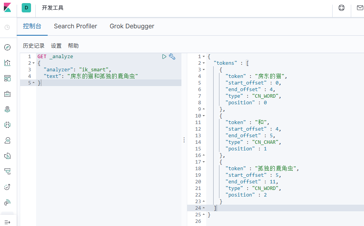364x226 pixels.
Task: Open the wrench request options menu
Action: pyautogui.click(x=173, y=57)
